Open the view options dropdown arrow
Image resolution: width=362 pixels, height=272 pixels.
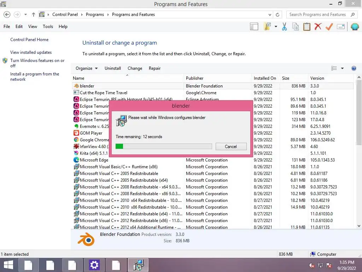[x=342, y=68]
